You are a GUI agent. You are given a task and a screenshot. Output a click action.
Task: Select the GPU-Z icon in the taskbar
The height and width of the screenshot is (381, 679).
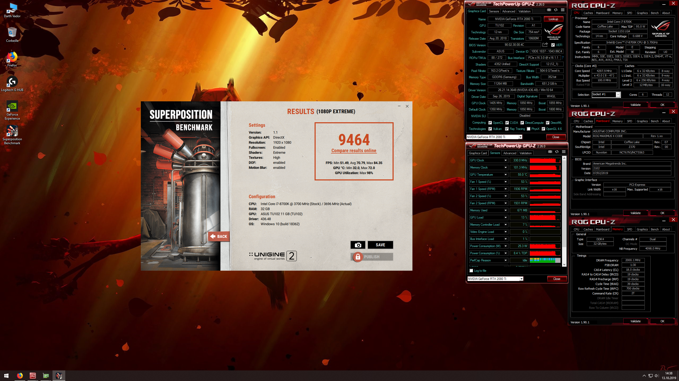coord(46,376)
